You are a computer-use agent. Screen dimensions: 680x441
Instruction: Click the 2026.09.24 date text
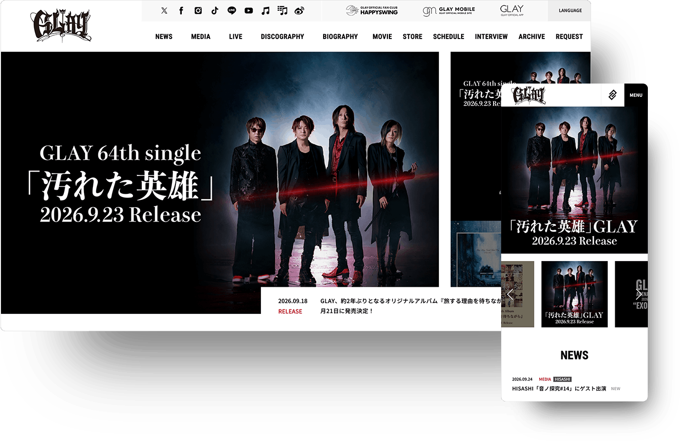coord(522,379)
